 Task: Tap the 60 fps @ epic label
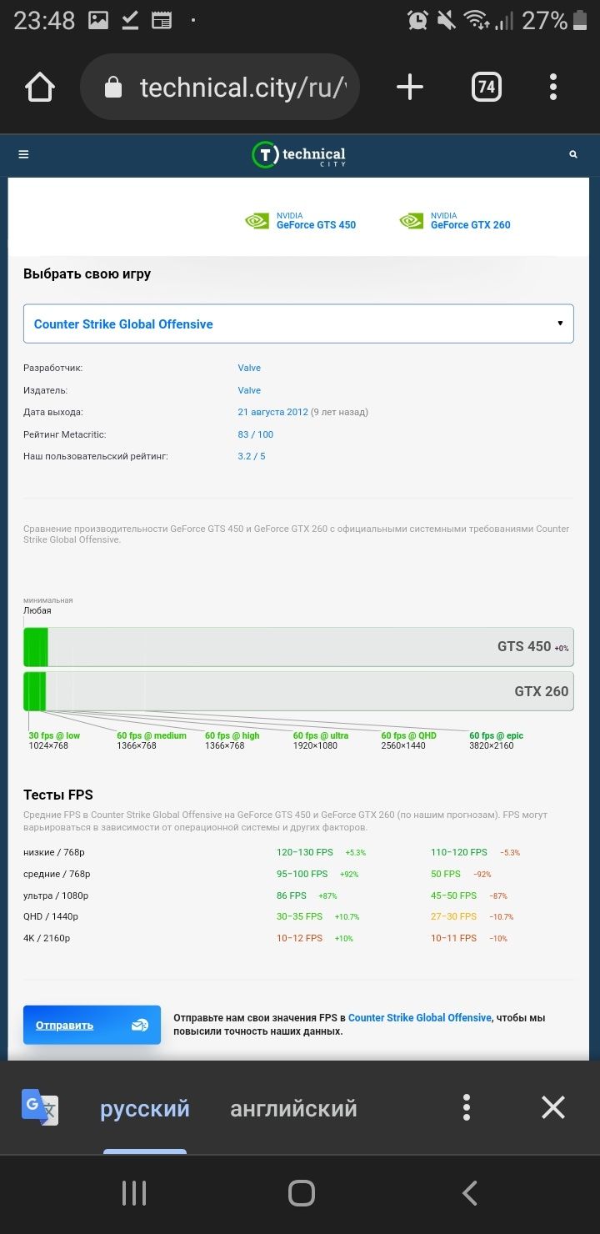(x=497, y=735)
